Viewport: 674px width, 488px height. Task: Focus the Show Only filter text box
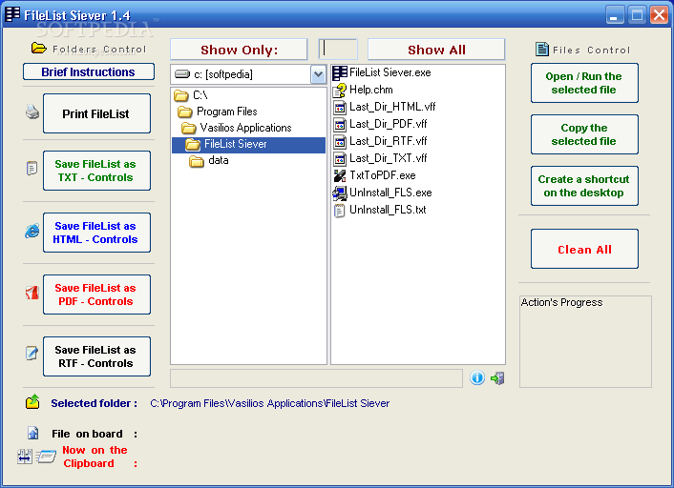338,49
